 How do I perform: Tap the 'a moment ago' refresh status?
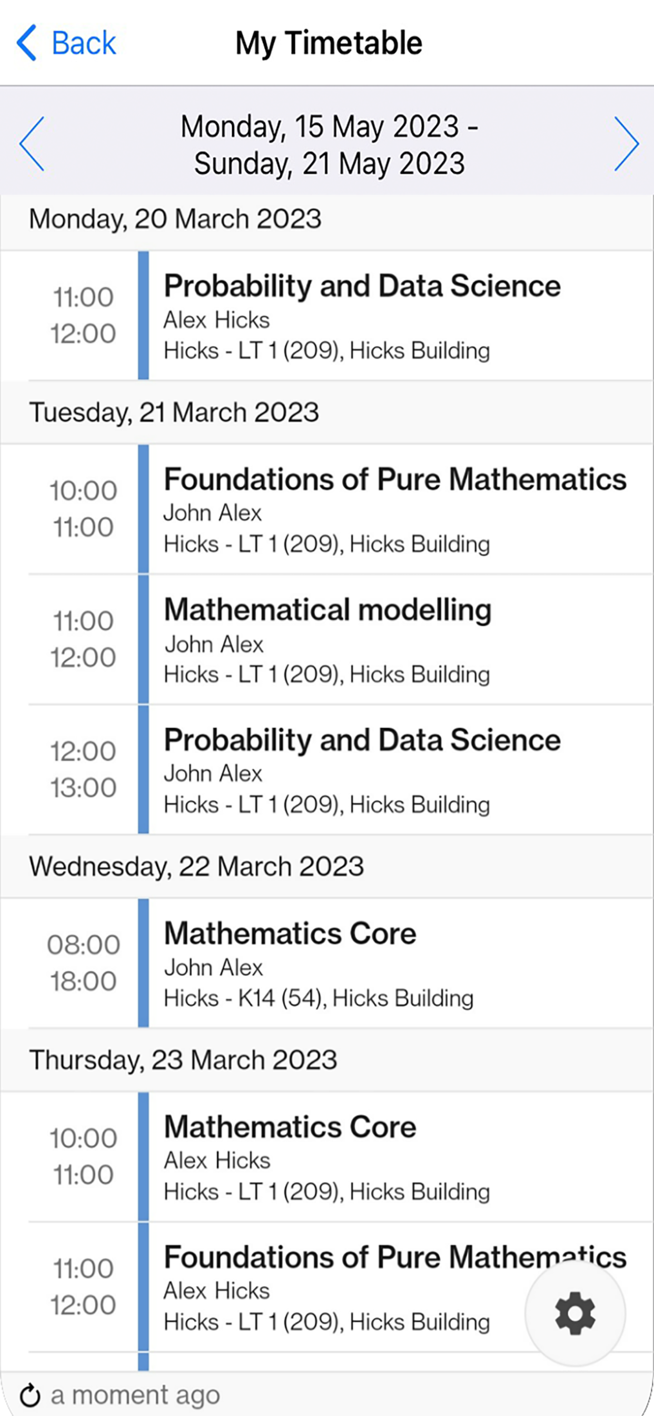click(135, 1395)
